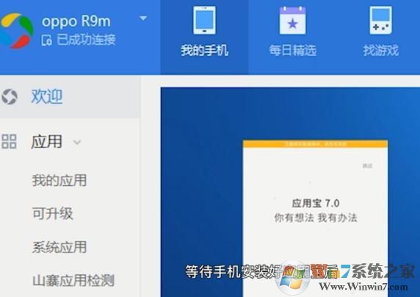
Task: Click the 找游戏 game console icon
Action: pos(380,21)
